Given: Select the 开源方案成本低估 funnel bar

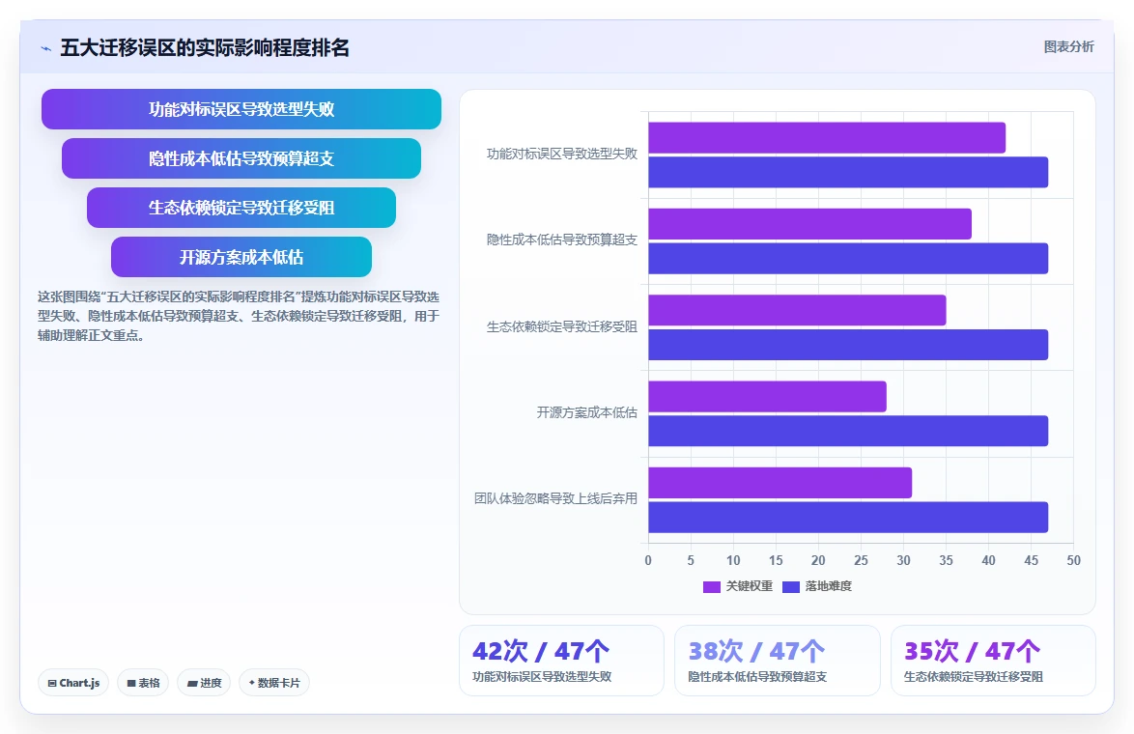Looking at the screenshot, I should click(x=241, y=257).
